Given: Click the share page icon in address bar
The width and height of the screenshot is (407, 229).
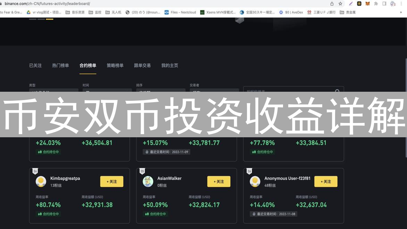Looking at the screenshot, I should pos(332,3).
